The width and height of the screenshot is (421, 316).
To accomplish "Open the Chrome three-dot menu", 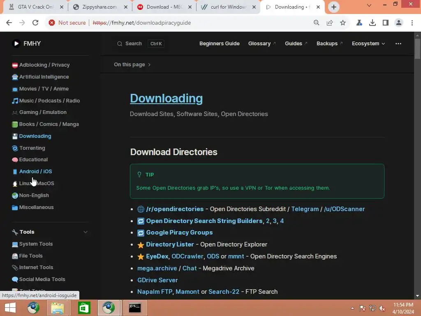I will pos(412,23).
